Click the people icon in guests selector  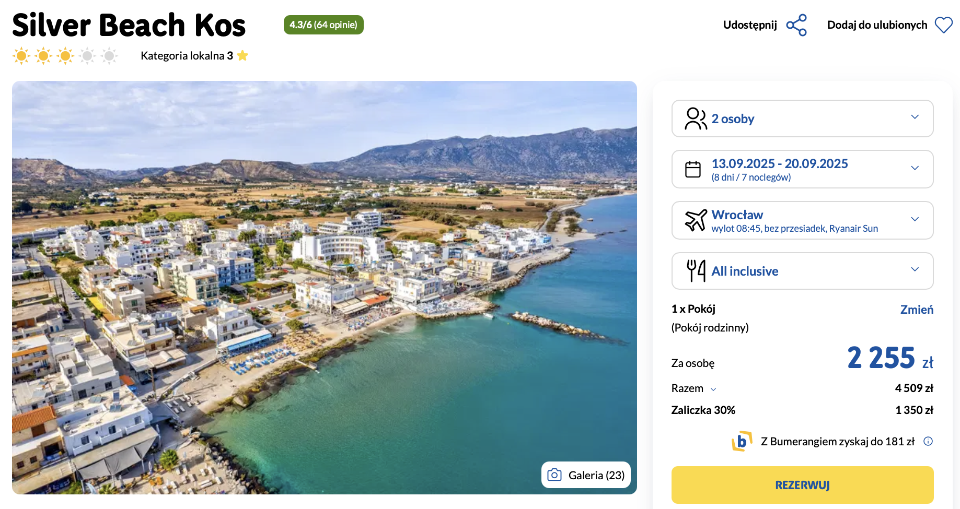(696, 119)
